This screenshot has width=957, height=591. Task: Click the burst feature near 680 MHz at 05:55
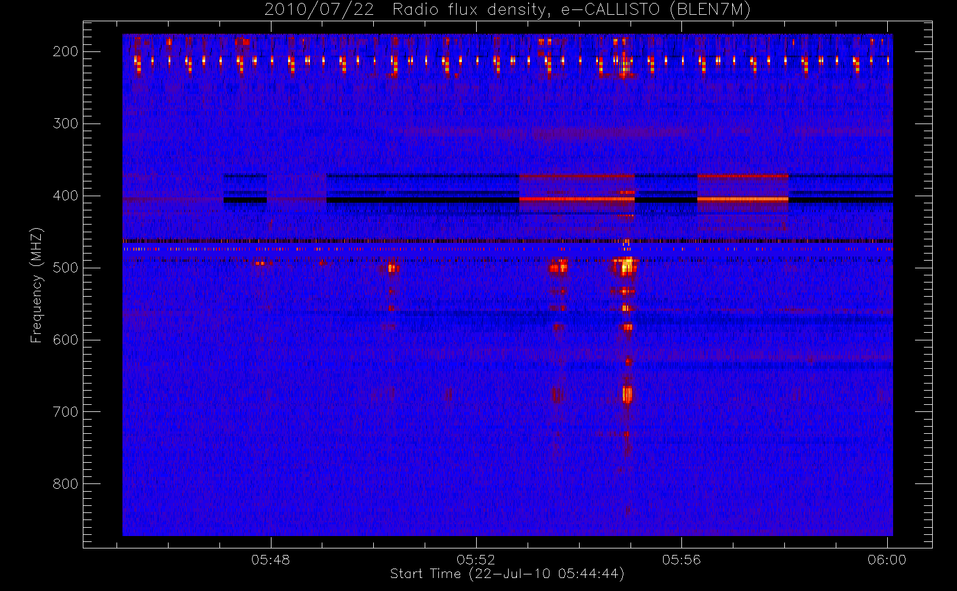tap(628, 394)
